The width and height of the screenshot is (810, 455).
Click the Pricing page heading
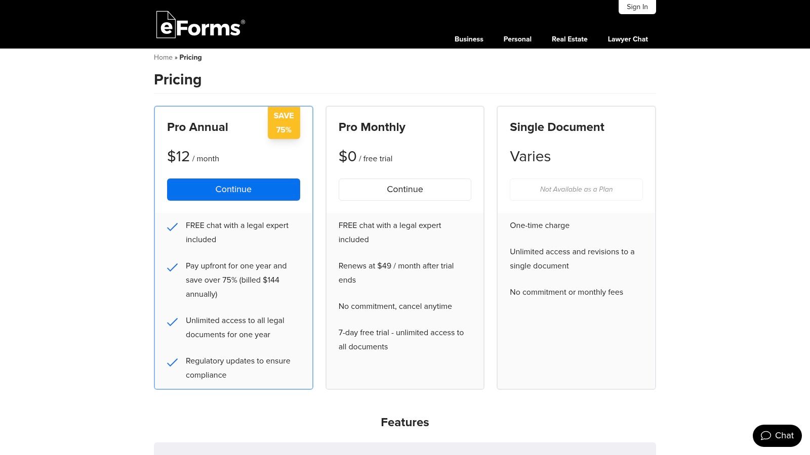click(x=178, y=79)
